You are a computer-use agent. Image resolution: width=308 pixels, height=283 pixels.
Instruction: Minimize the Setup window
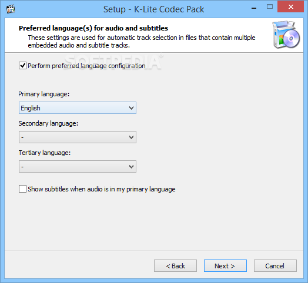click(254, 8)
